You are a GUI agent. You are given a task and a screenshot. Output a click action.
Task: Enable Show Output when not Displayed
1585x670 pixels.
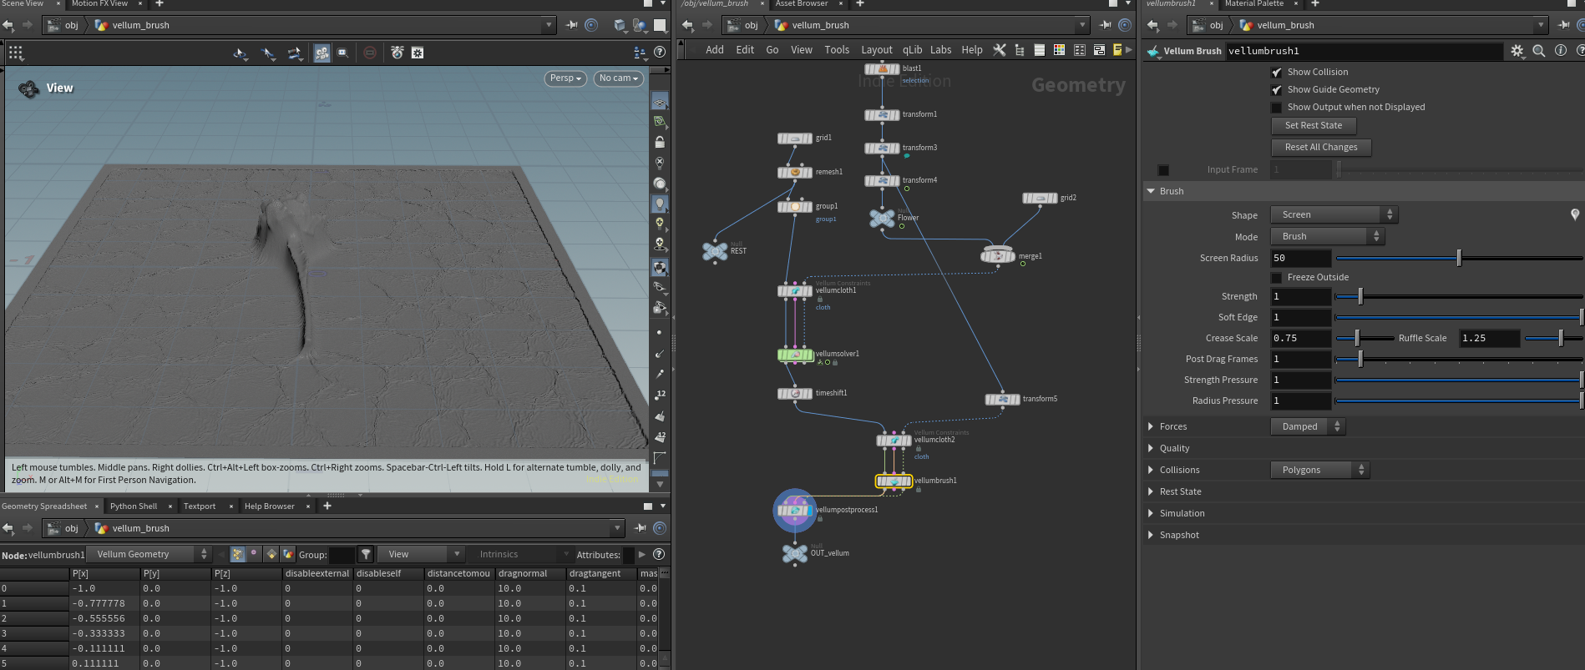tap(1276, 108)
